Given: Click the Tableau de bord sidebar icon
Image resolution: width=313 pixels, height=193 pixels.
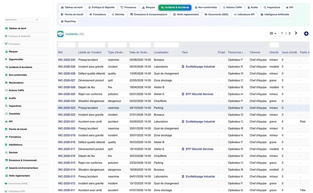Looking at the screenshot, I should pos(6,28).
